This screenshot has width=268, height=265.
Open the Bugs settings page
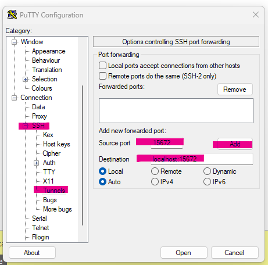tap(50, 200)
